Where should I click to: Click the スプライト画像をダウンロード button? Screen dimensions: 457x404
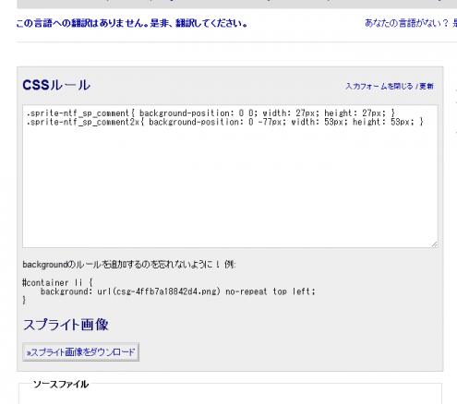point(80,352)
